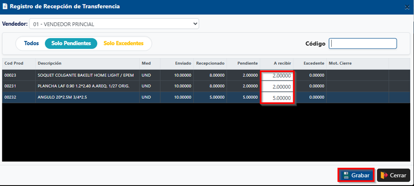Click the Pendiente column header

pos(243,63)
